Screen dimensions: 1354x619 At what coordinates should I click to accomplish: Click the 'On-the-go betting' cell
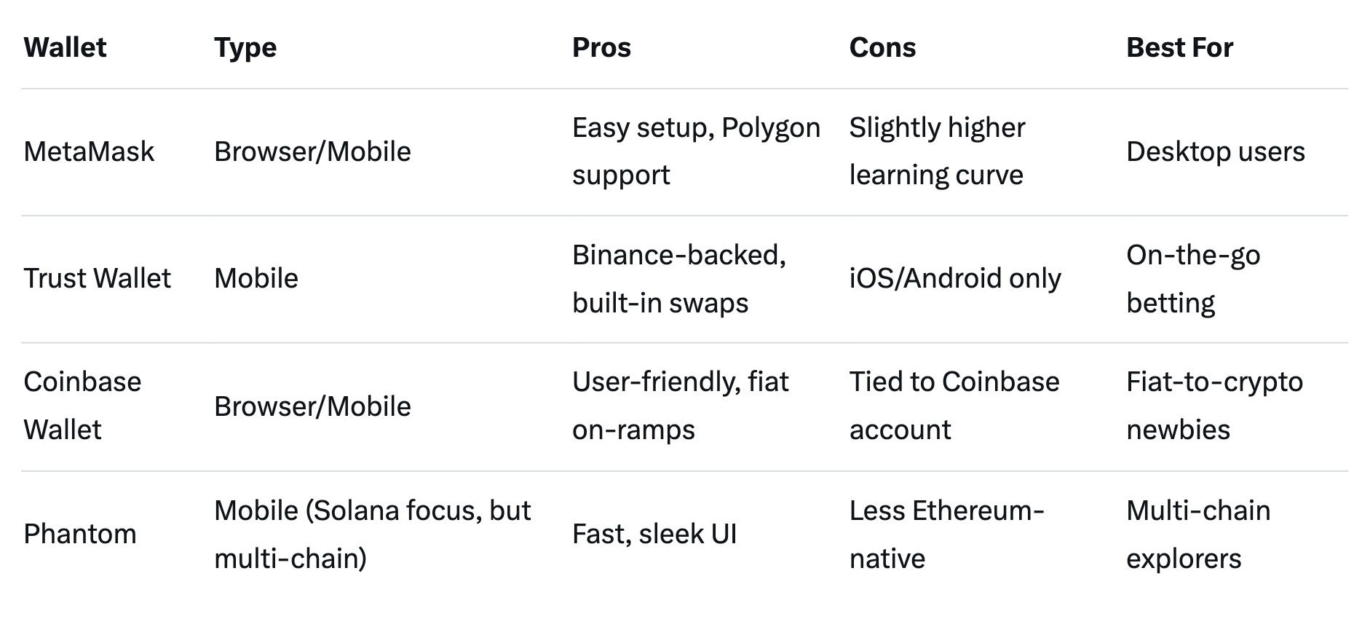point(1193,279)
